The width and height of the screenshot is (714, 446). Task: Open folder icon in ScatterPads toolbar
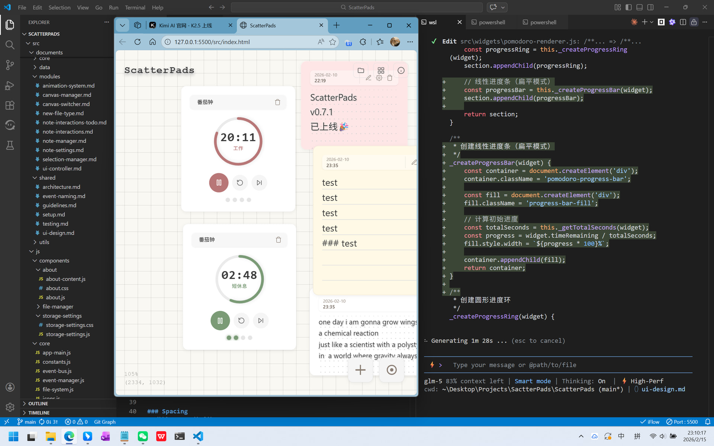tap(361, 70)
